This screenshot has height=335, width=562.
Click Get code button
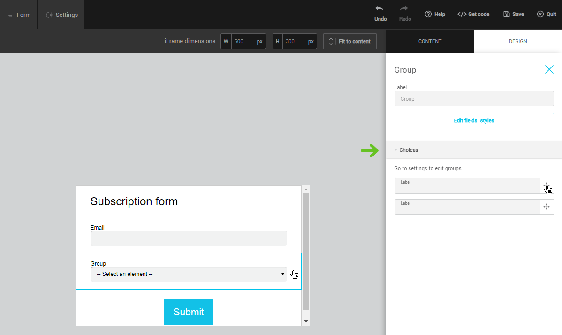click(473, 15)
